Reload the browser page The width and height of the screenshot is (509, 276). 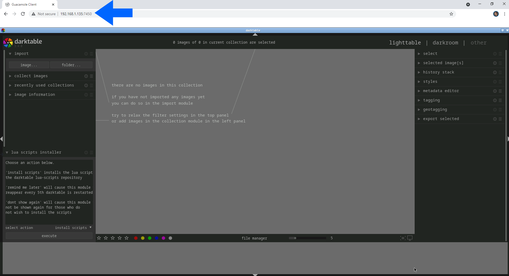[23, 14]
